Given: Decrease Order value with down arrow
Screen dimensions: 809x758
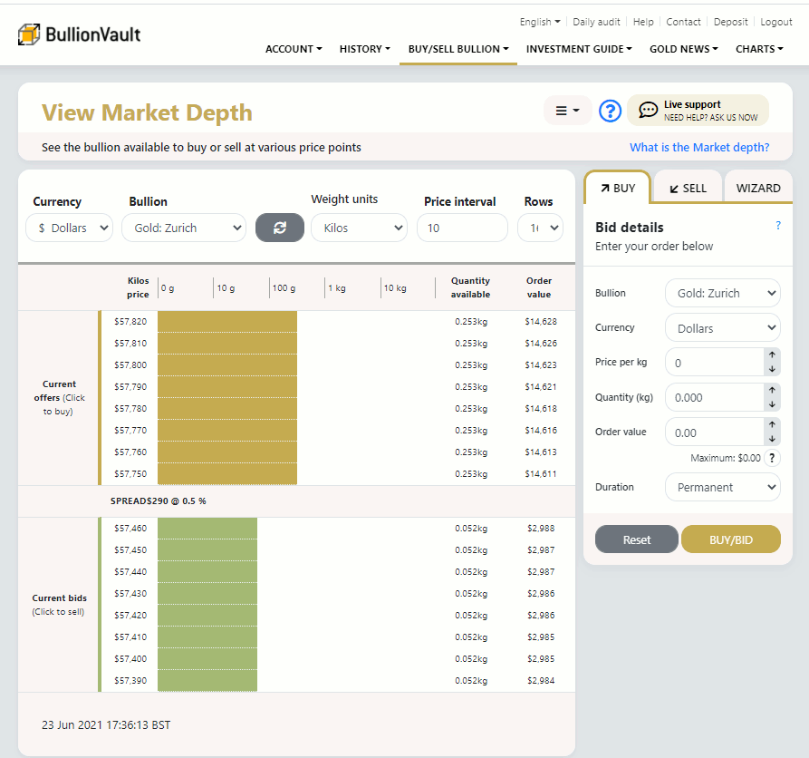Looking at the screenshot, I should point(772,438).
